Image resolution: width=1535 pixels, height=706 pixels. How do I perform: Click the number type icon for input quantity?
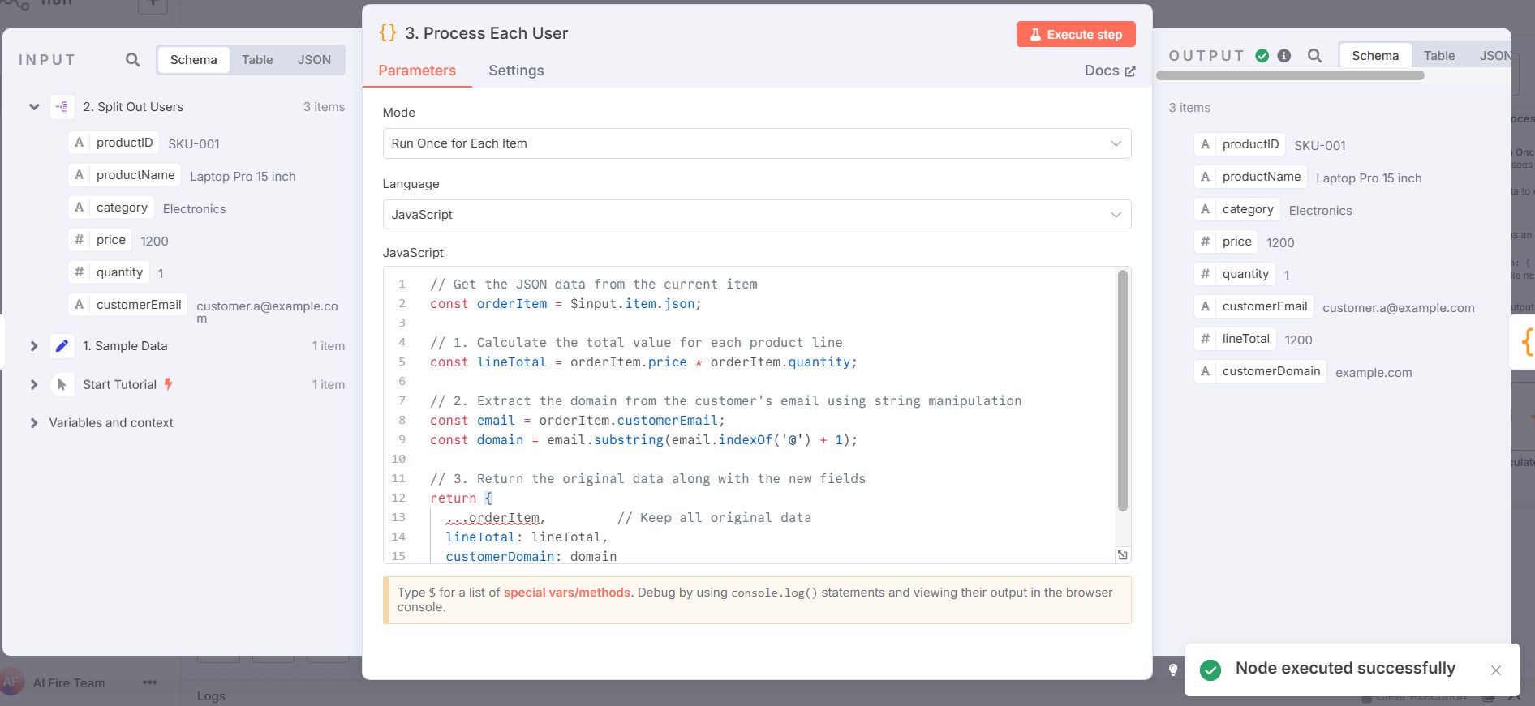click(79, 272)
